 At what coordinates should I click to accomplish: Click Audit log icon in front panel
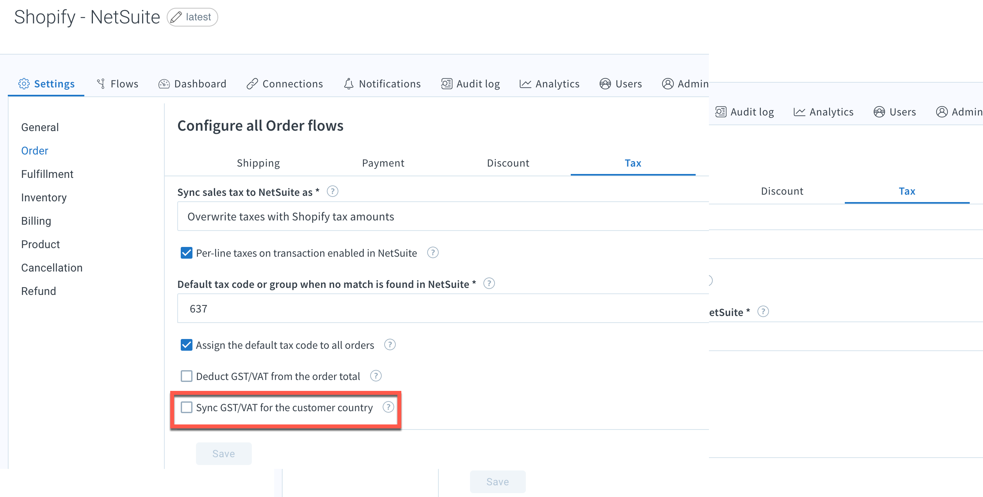pos(447,84)
